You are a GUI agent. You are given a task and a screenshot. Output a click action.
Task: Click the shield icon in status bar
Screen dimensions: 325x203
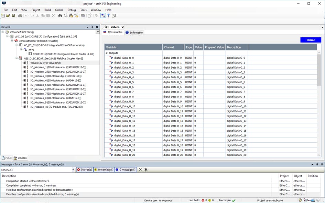point(300,200)
